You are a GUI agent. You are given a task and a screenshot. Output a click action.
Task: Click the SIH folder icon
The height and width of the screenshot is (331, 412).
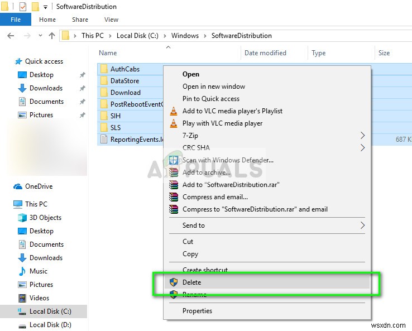tap(104, 116)
